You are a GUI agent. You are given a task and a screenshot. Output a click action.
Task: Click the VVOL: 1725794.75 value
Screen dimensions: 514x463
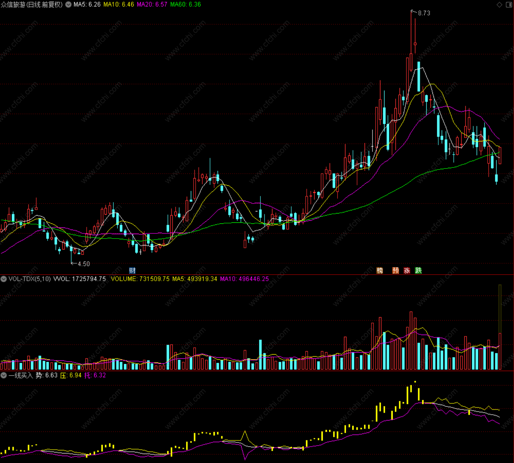tap(79, 279)
